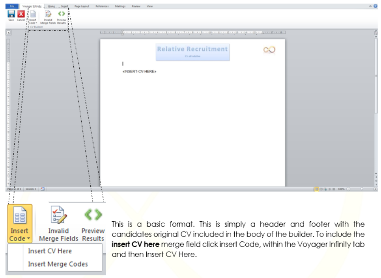Click the Full Screen Reading view icon

[x=322, y=189]
